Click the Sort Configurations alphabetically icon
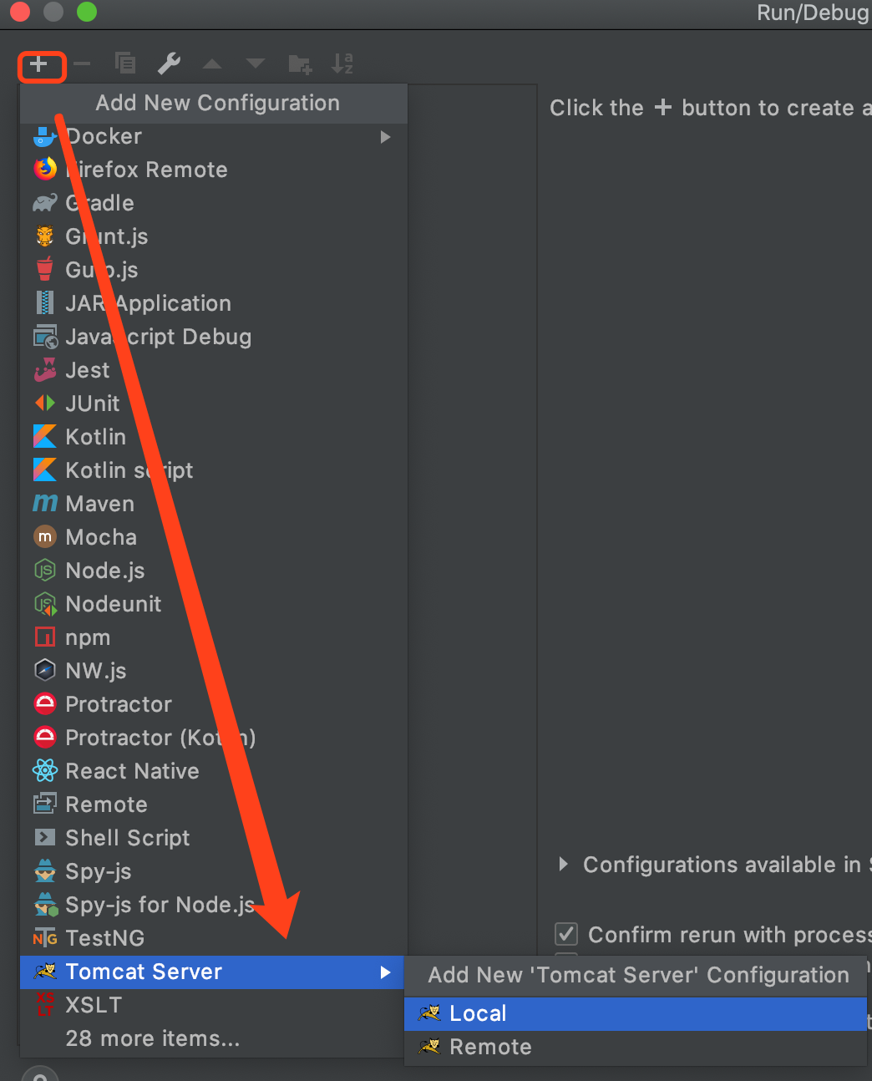872x1081 pixels. [342, 63]
